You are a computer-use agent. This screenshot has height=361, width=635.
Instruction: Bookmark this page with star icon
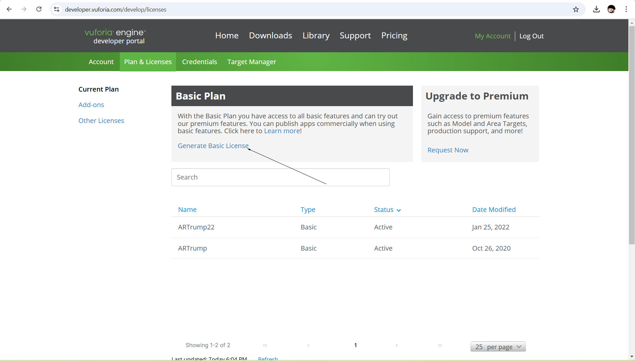(x=576, y=9)
